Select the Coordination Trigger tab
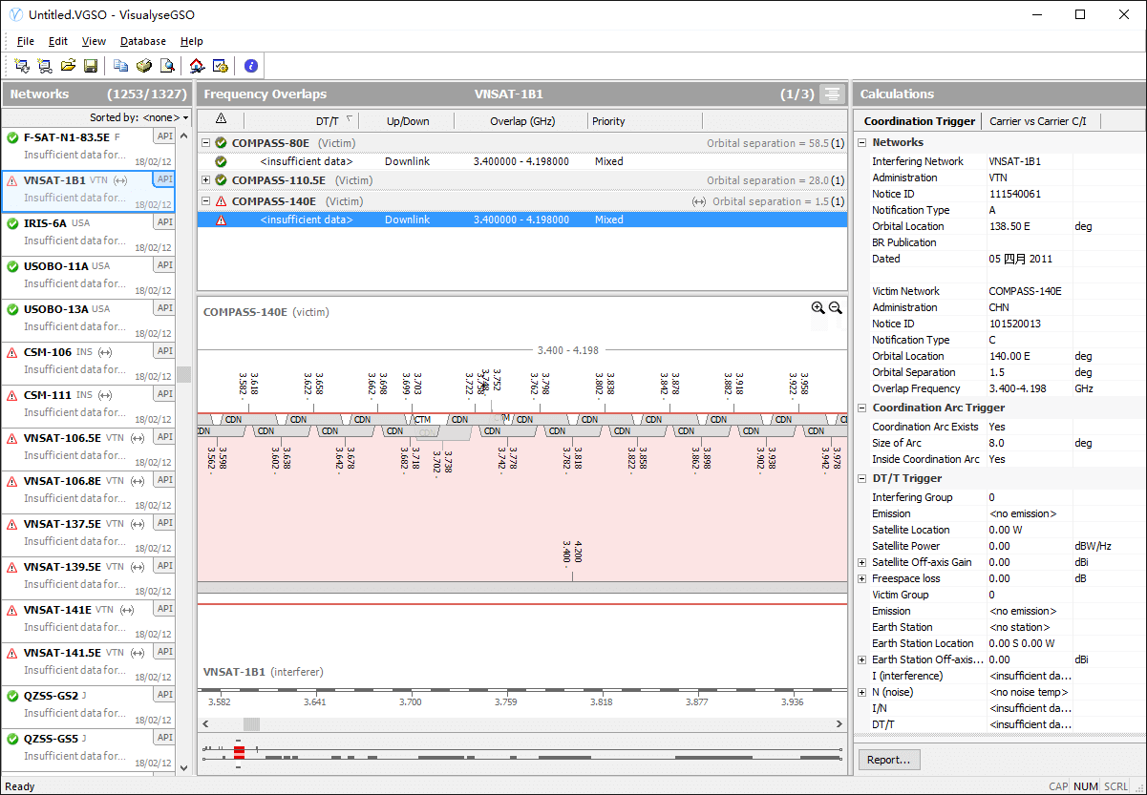 920,120
